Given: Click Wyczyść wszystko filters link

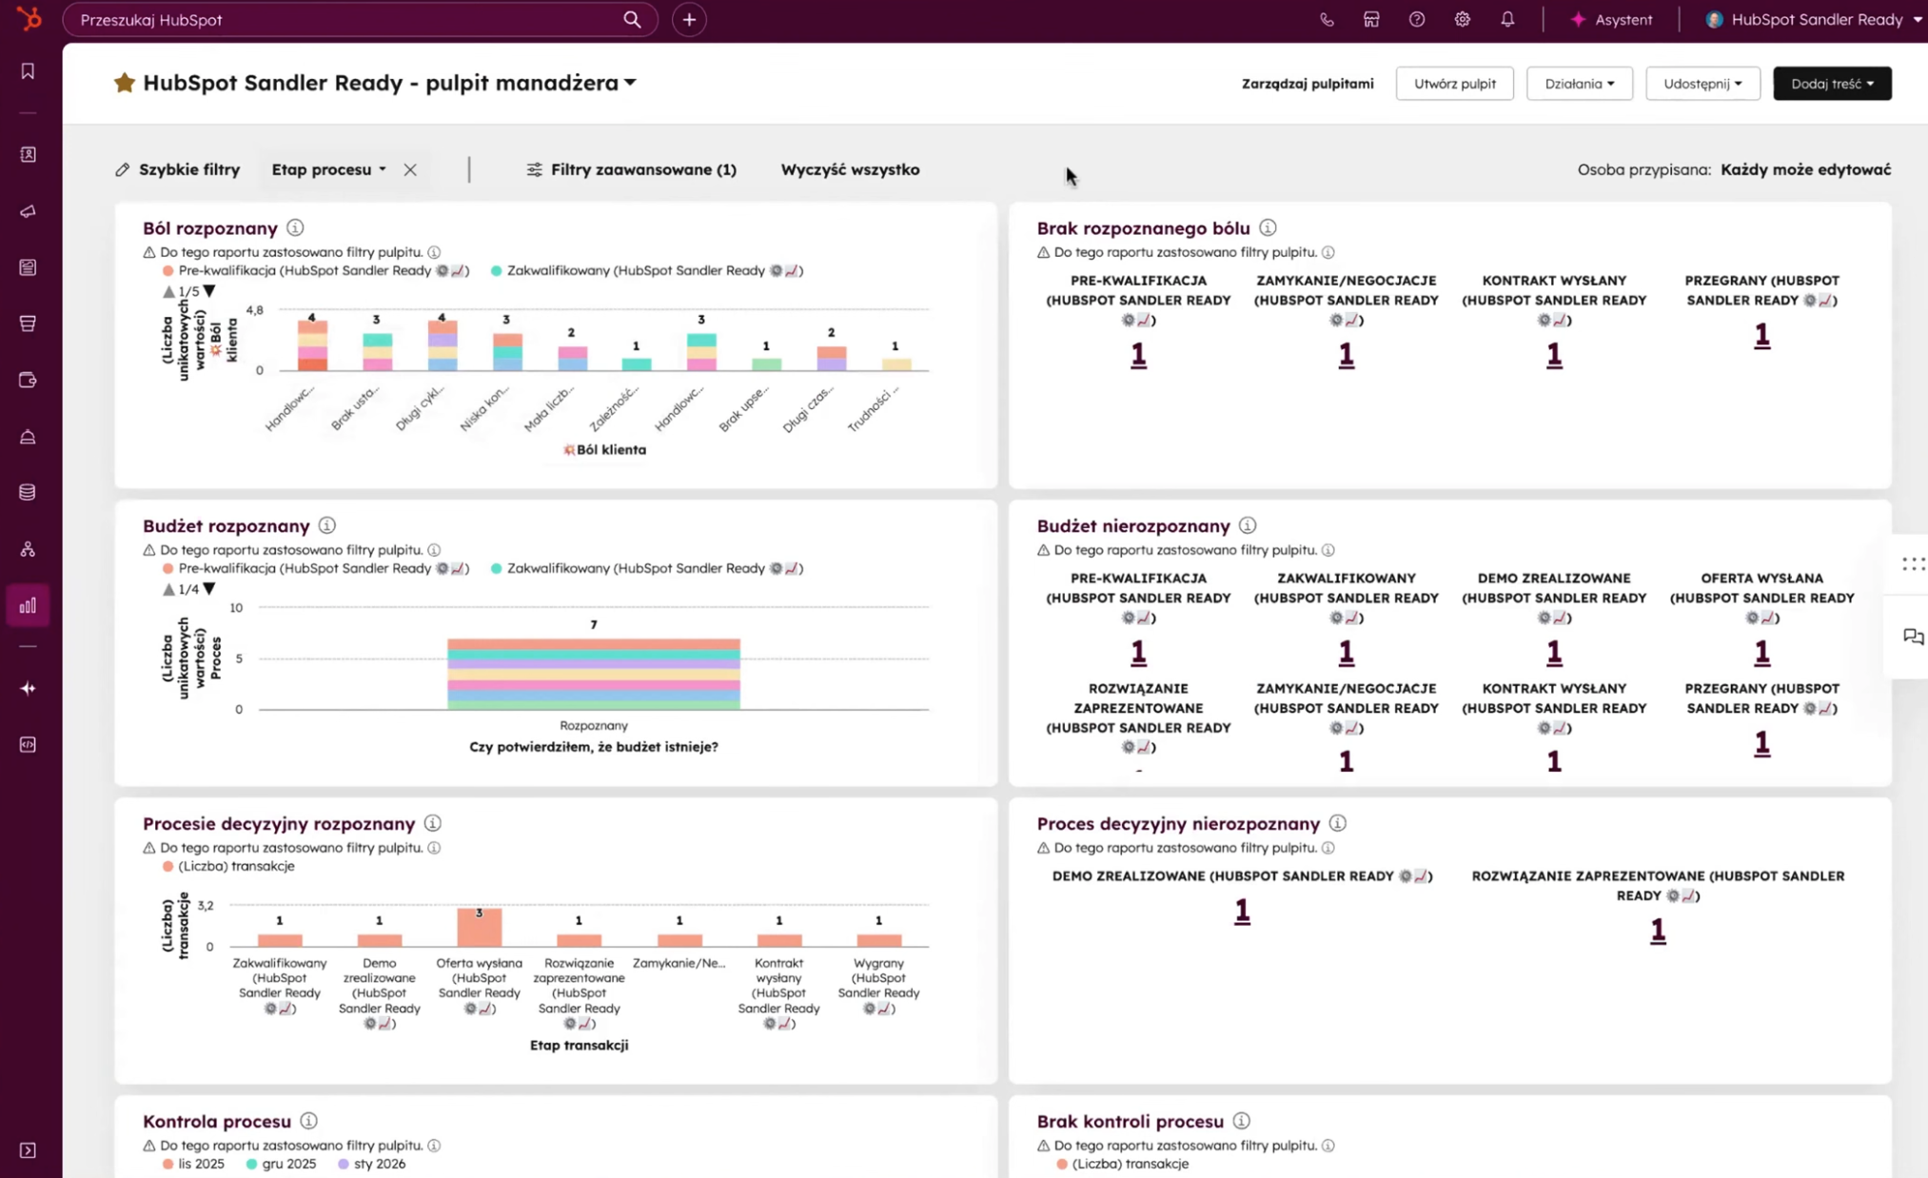Looking at the screenshot, I should click(850, 169).
